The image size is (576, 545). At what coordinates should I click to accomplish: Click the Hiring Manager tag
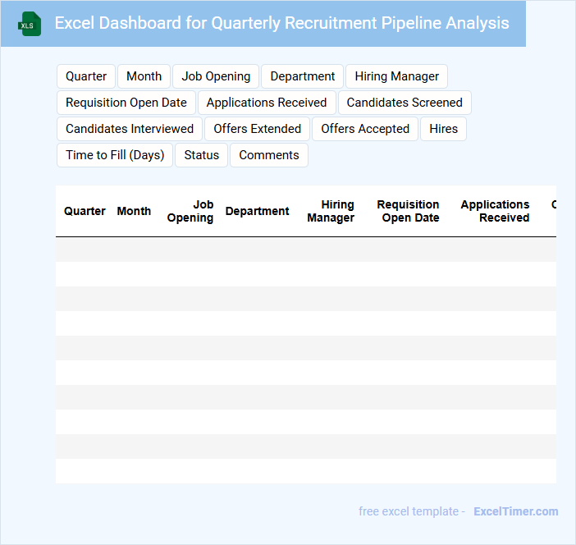[396, 76]
